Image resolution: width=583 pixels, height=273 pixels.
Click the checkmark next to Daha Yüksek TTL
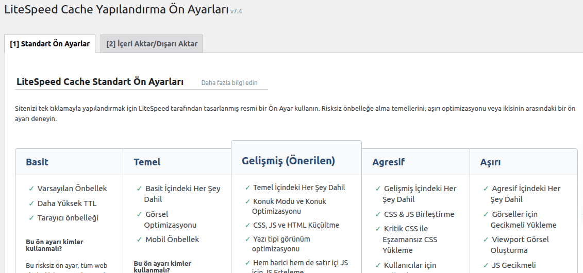(x=31, y=203)
